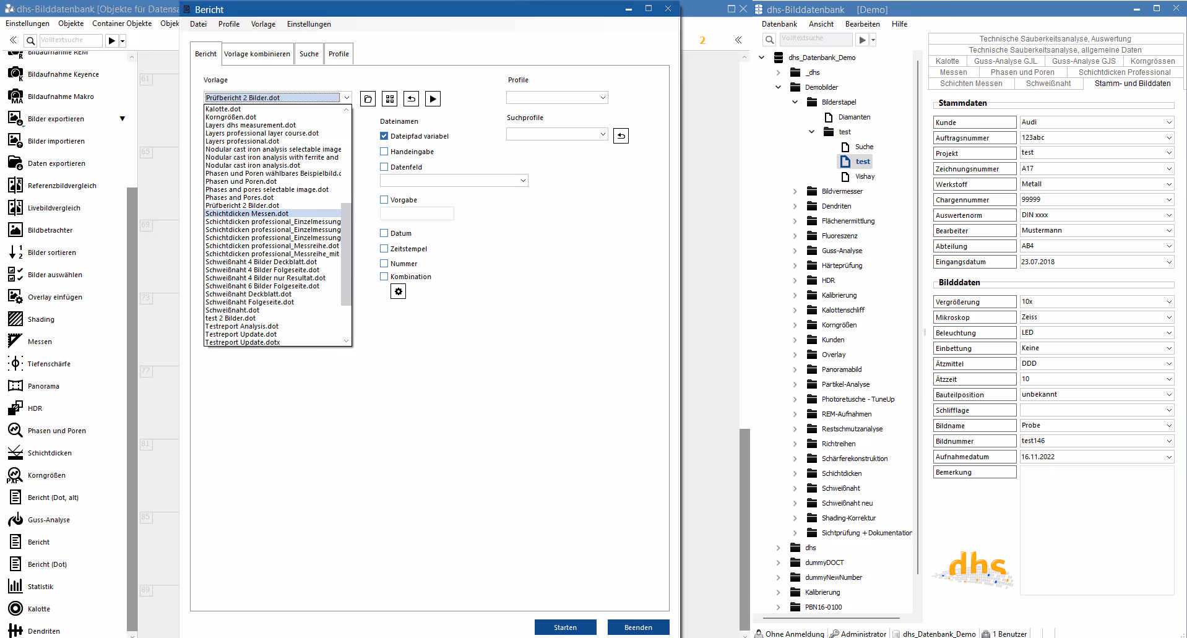Click the Beenden button

[x=638, y=627]
